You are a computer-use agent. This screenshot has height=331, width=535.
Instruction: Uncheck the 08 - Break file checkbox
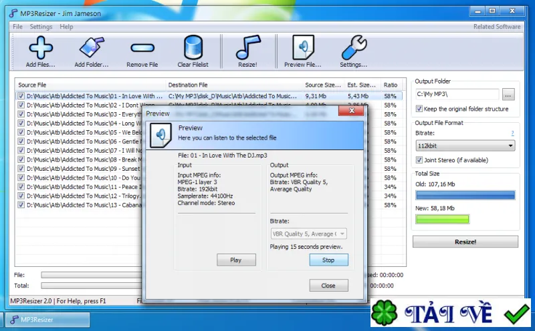21,159
